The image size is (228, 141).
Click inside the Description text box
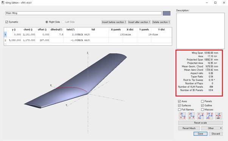[x=200, y=31]
